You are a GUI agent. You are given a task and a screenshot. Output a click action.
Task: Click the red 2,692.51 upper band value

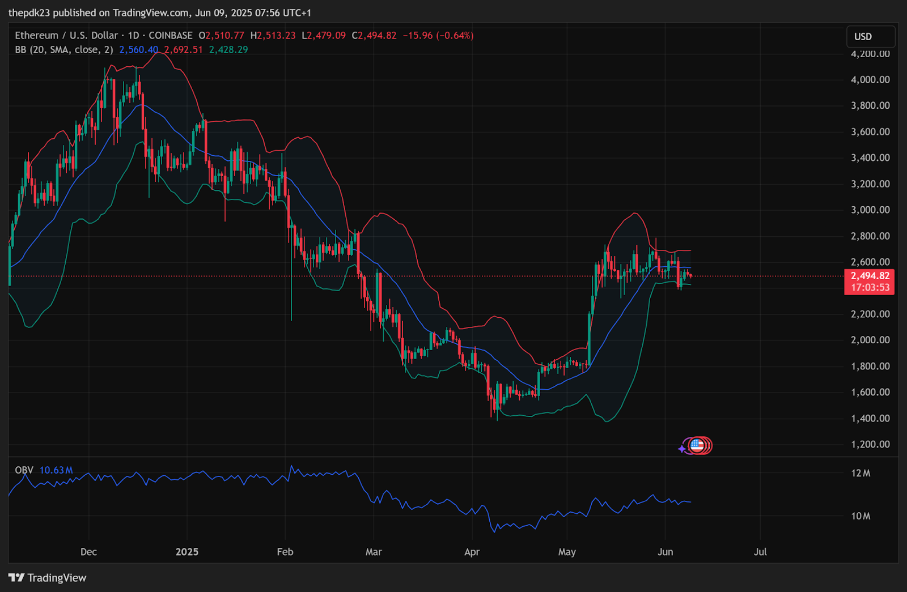pyautogui.click(x=183, y=49)
